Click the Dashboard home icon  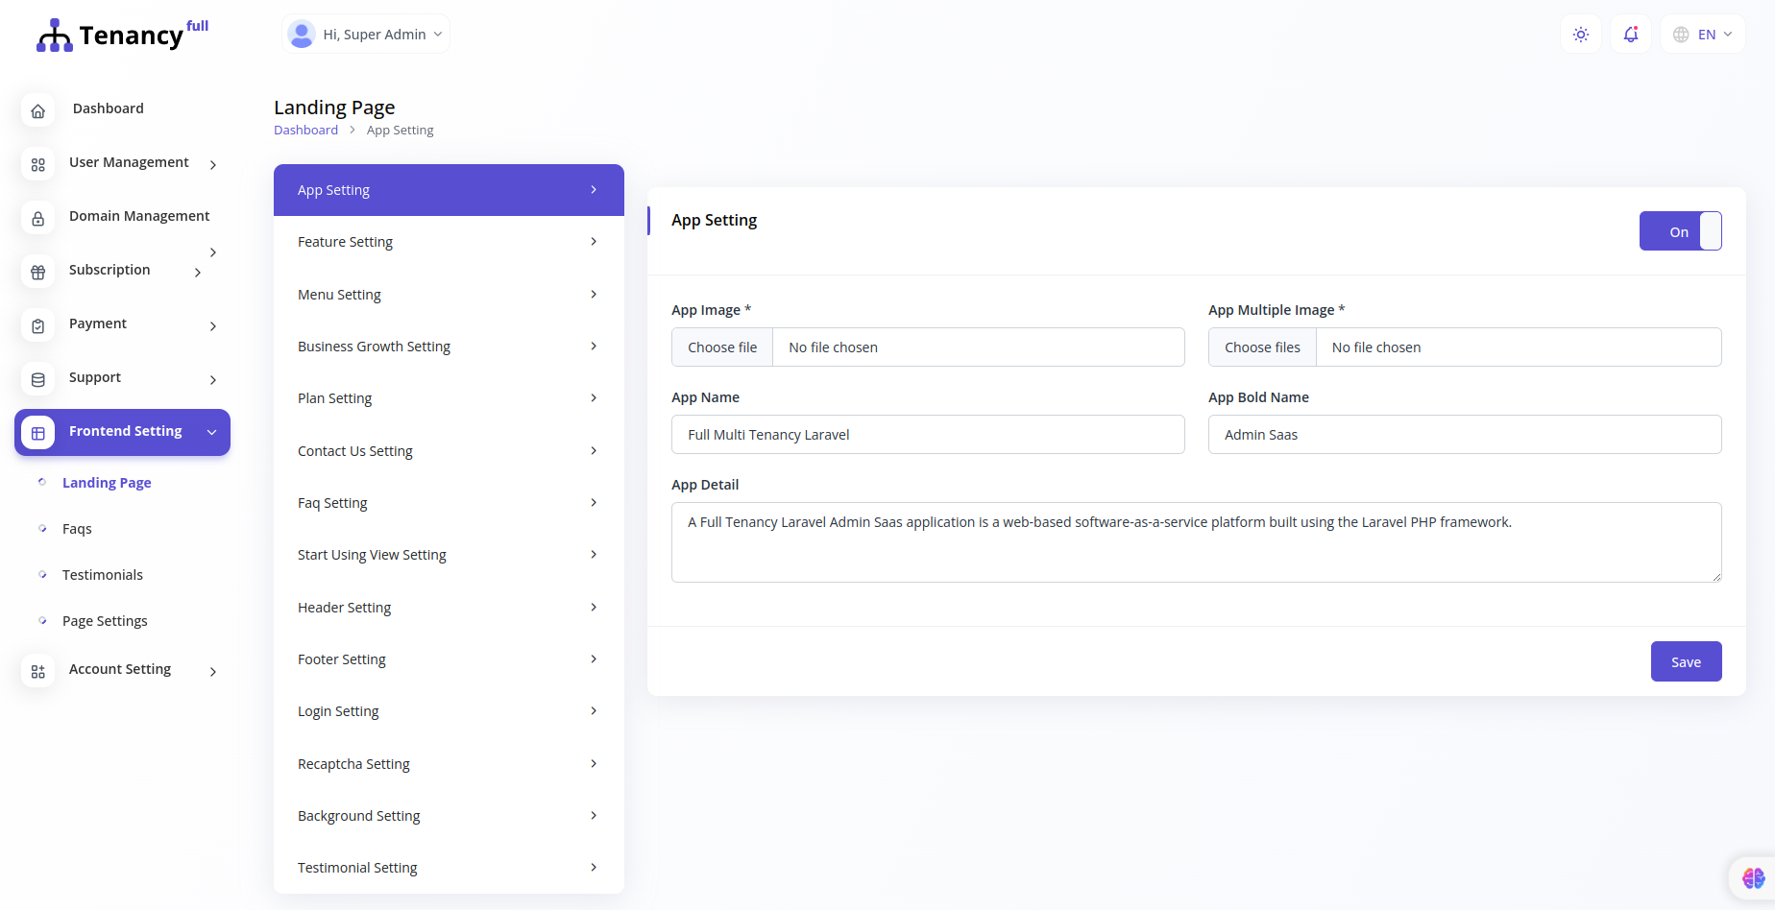point(37,110)
